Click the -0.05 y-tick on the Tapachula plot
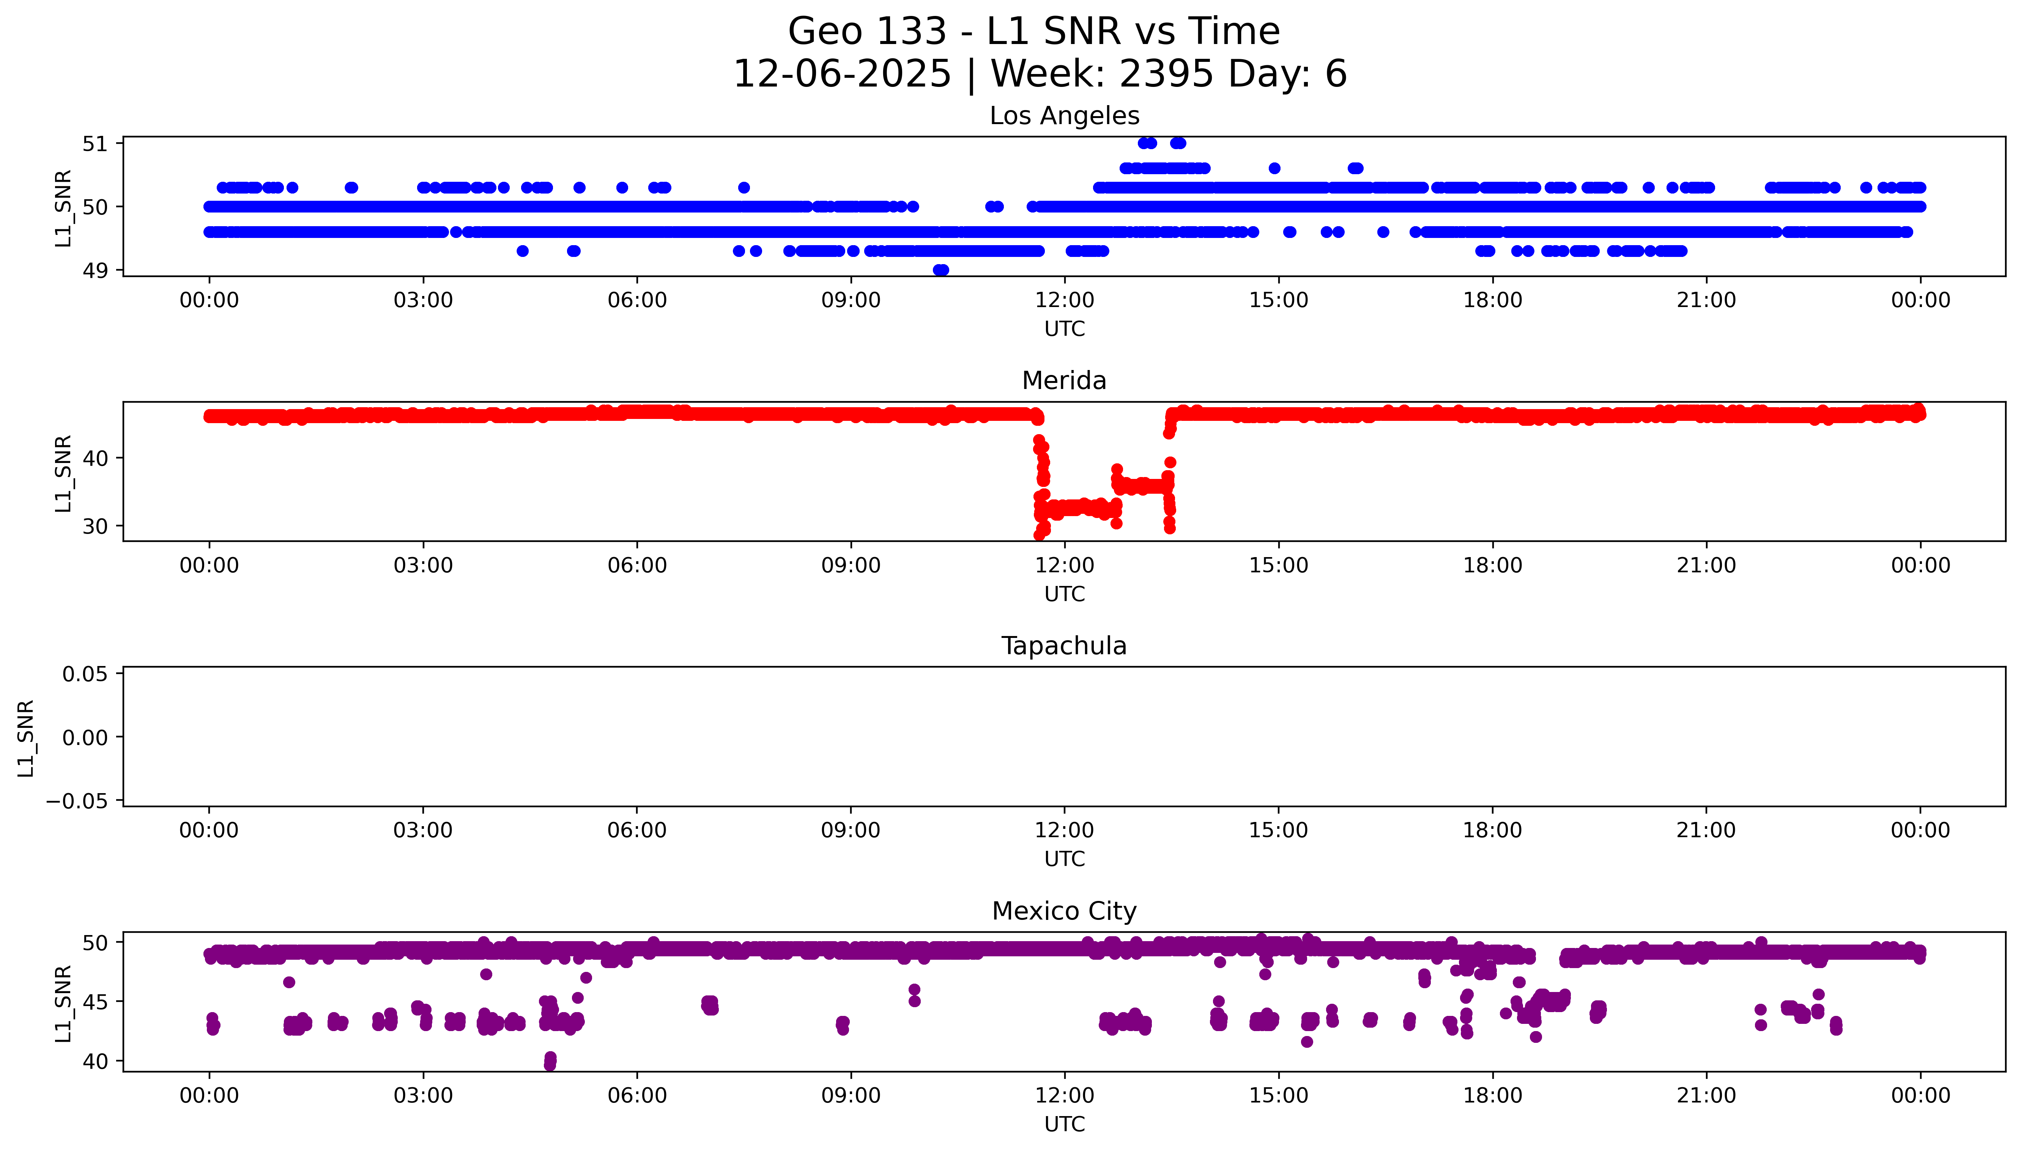Viewport: 2021px width, 1151px height. coord(77,801)
